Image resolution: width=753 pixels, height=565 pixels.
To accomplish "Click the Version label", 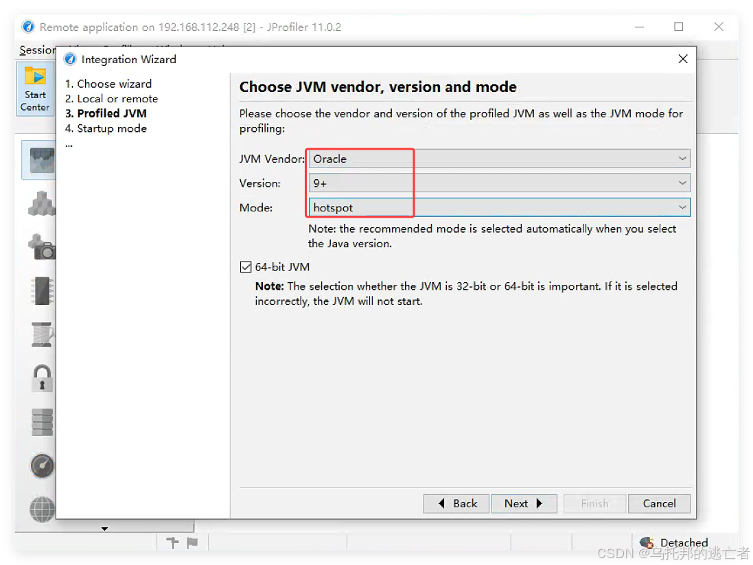I will click(x=259, y=183).
